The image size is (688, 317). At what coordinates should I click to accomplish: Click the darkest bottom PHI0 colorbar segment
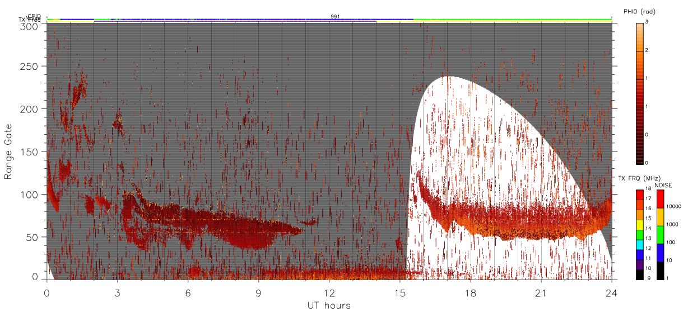(x=640, y=149)
